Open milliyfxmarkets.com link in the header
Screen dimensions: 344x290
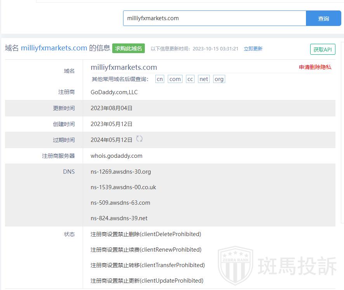(54, 48)
